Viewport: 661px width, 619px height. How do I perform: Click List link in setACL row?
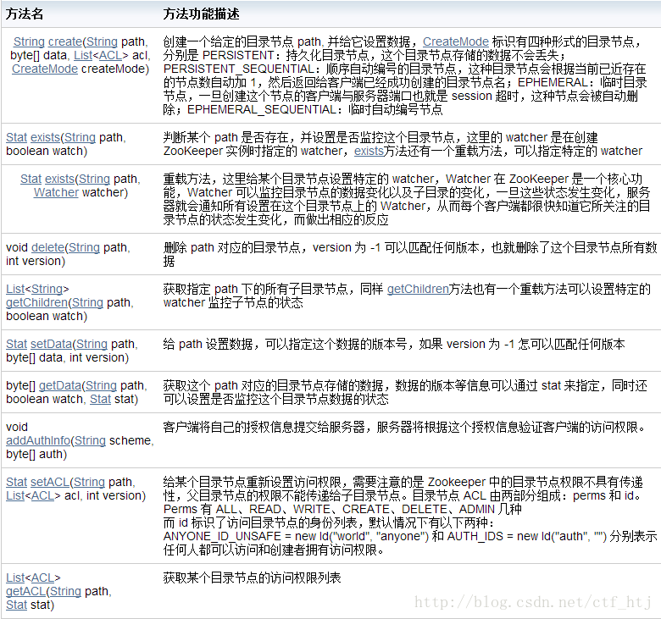click(15, 495)
